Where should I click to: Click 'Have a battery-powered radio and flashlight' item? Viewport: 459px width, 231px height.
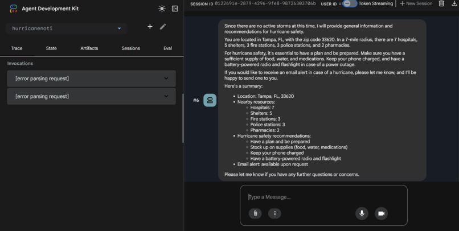[x=296, y=159]
